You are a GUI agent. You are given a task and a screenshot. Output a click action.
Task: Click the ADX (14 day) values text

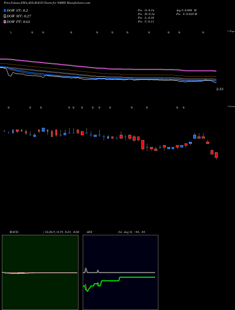point(131,232)
